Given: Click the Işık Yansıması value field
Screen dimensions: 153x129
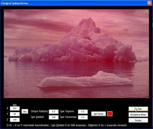Looking at the screenshot, I should coord(83,117).
